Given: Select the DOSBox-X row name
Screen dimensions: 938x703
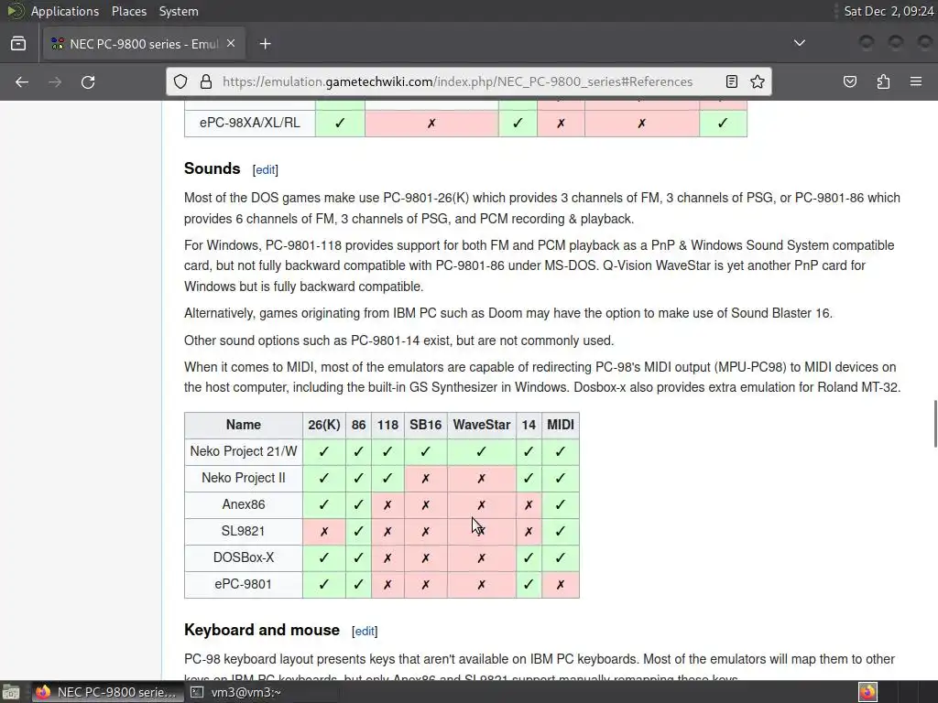Looking at the screenshot, I should tap(244, 557).
